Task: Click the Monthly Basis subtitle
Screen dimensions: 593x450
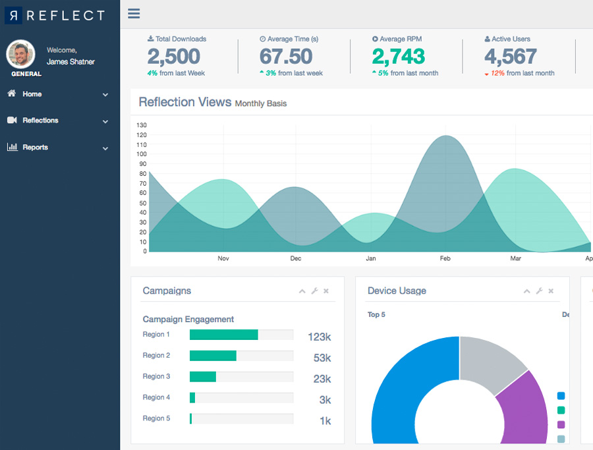Action: [261, 103]
